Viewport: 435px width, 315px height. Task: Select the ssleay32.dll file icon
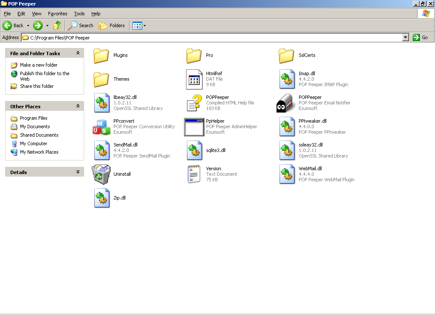tap(287, 151)
